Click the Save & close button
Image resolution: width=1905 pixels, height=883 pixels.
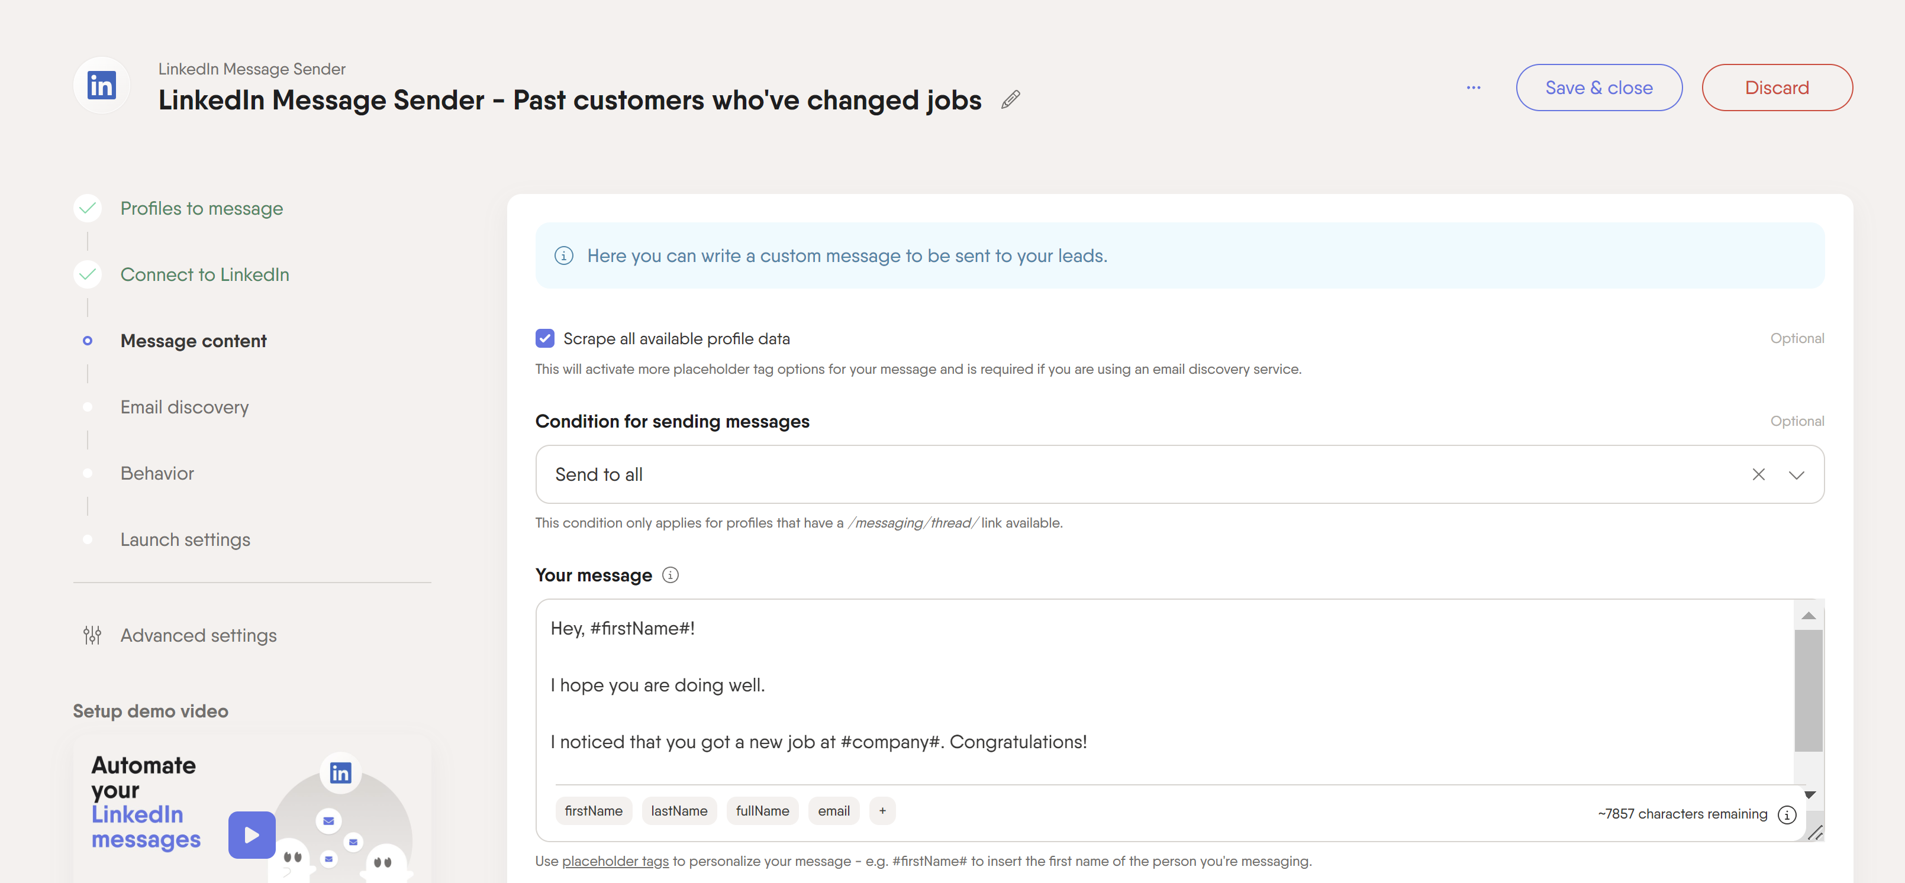1599,88
